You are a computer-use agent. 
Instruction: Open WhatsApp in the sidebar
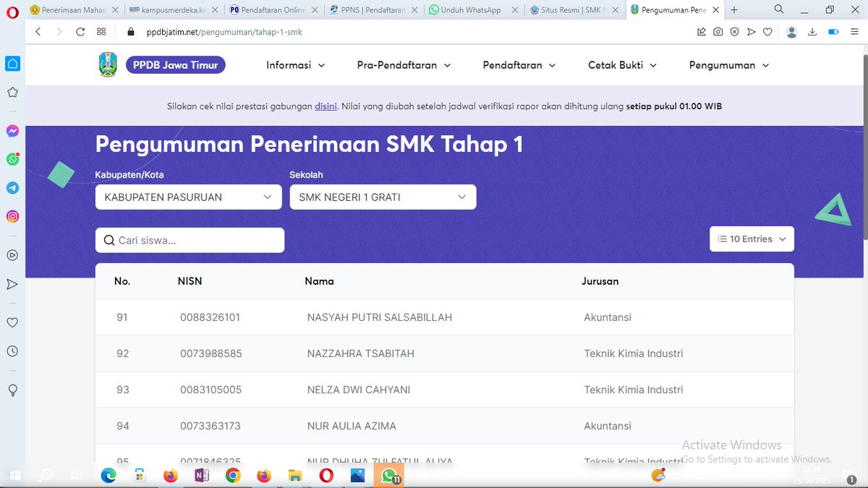pos(12,159)
